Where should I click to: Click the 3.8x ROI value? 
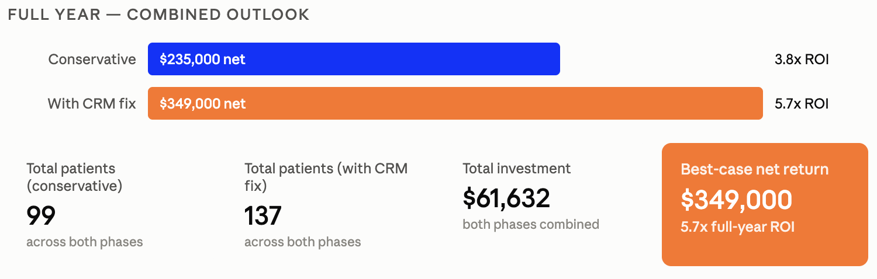click(x=802, y=59)
